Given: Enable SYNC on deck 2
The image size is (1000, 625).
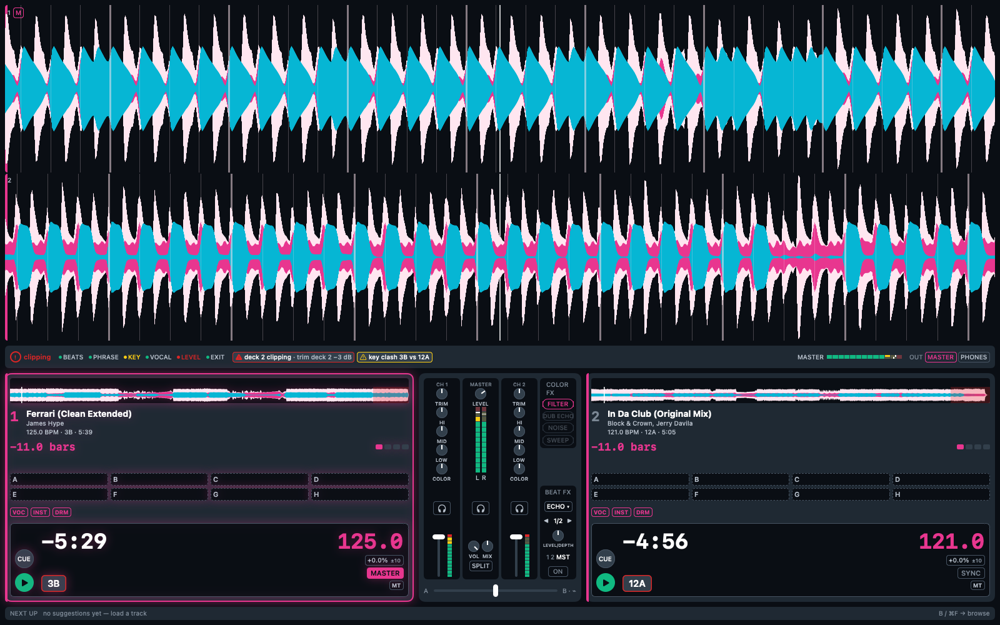Looking at the screenshot, I should pos(971,573).
